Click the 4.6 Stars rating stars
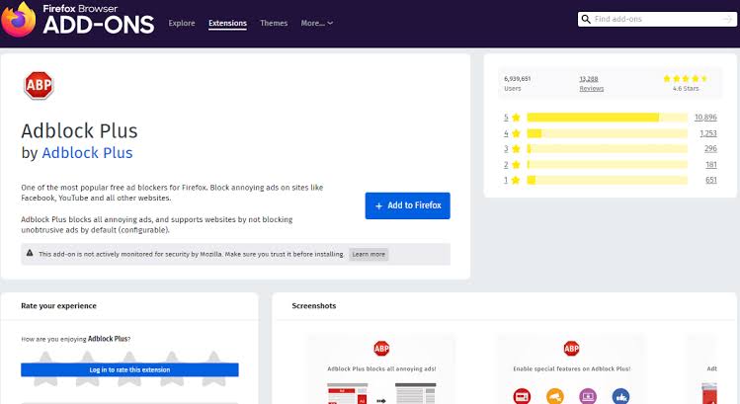The height and width of the screenshot is (404, 740). [x=686, y=79]
